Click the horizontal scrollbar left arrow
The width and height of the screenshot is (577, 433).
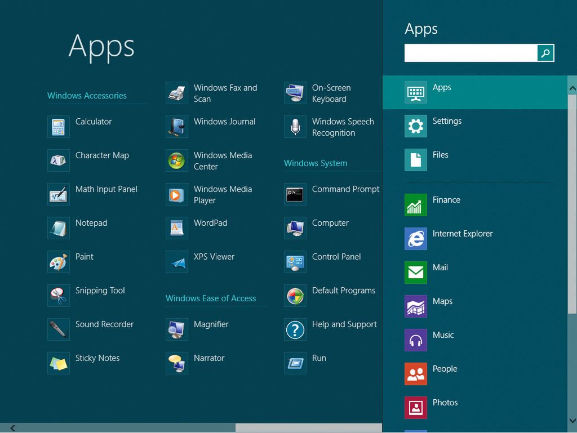click(x=13, y=428)
